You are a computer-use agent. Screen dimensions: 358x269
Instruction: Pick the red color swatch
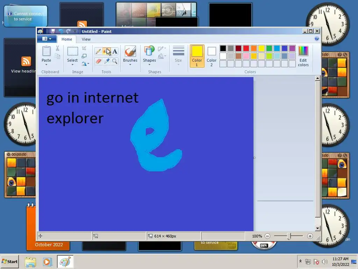click(246, 48)
